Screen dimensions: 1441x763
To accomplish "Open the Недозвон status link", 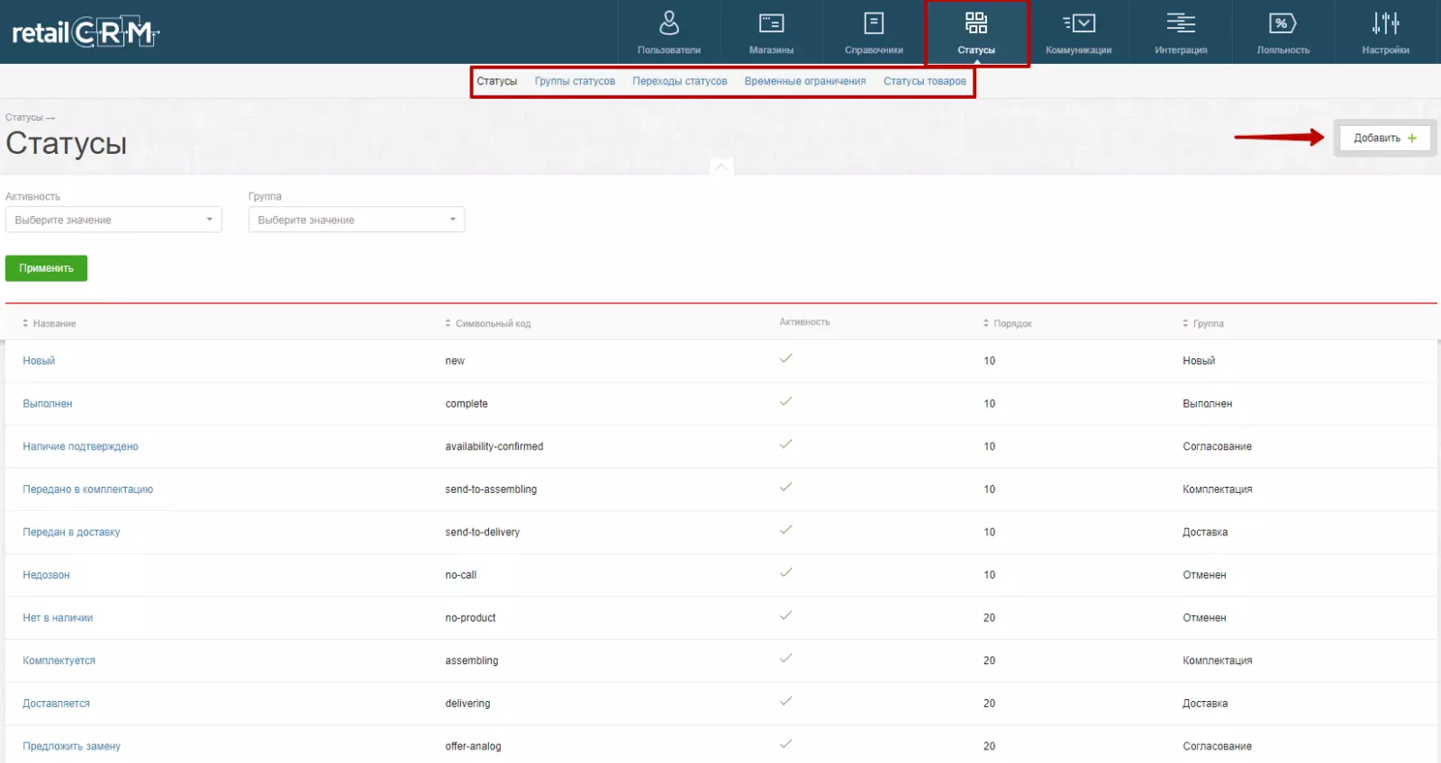I will [46, 575].
